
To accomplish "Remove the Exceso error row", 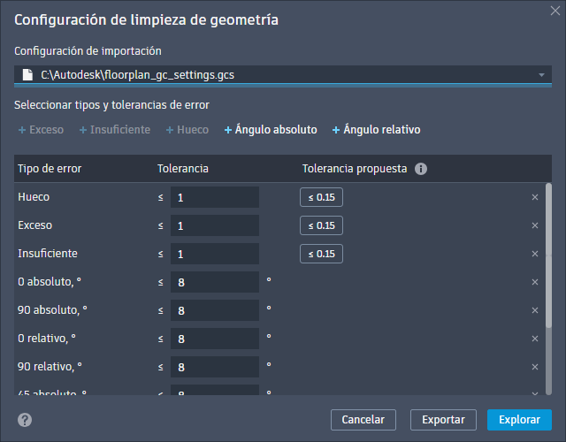I will click(x=535, y=225).
